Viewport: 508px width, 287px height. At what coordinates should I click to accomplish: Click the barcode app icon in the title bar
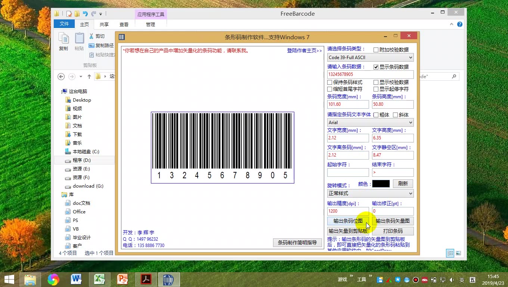coord(122,37)
